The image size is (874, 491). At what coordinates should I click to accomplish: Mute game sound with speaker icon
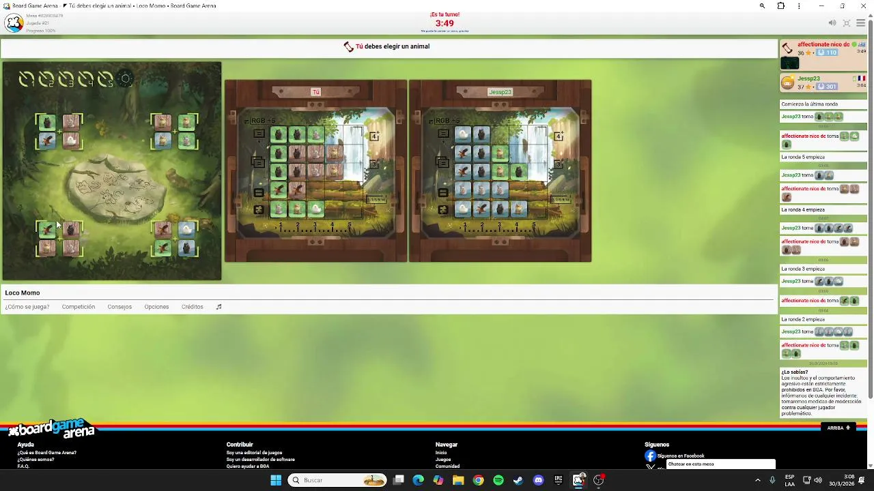[x=832, y=23]
